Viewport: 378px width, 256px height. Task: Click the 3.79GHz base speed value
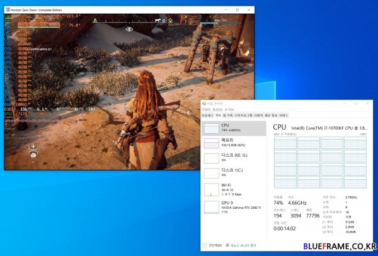pyautogui.click(x=351, y=198)
